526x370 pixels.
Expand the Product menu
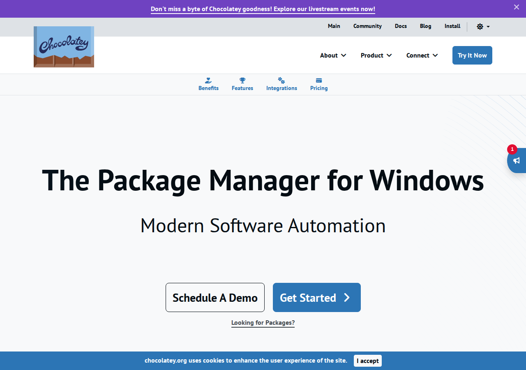376,55
